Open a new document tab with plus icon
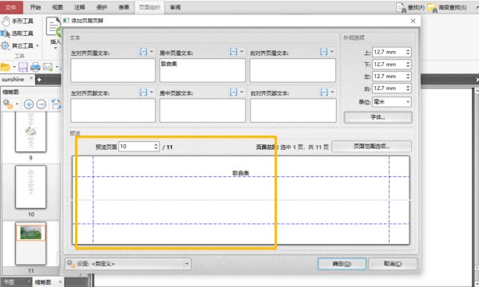 coord(39,80)
